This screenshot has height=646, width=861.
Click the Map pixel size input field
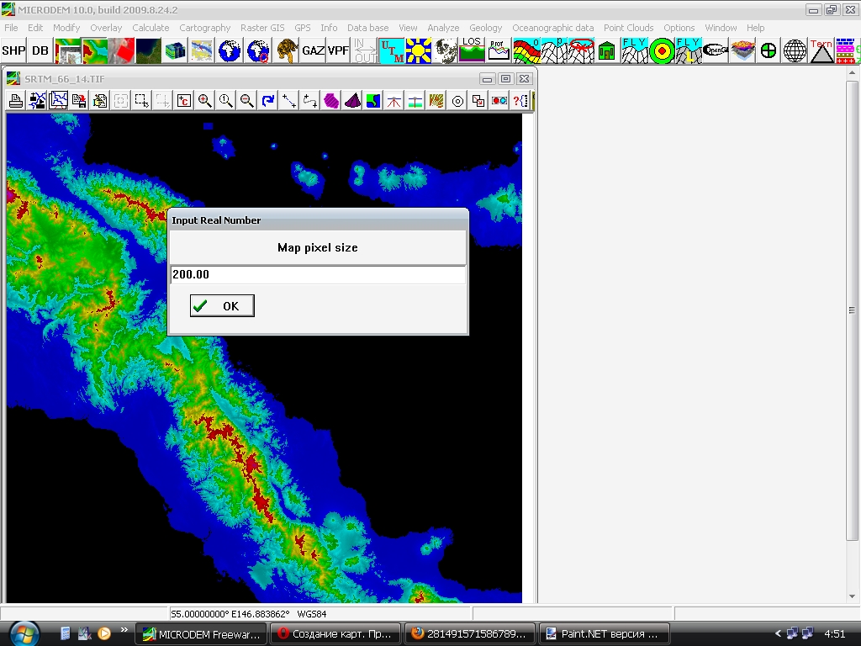317,274
